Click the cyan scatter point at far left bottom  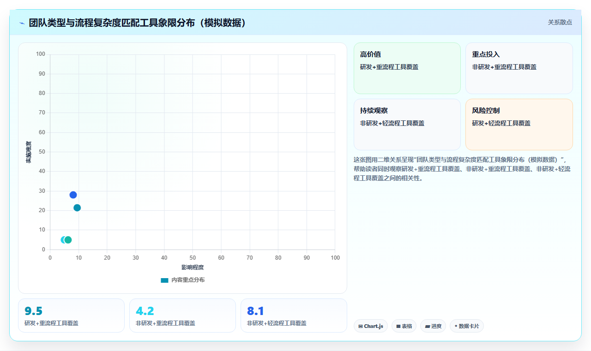pos(64,240)
